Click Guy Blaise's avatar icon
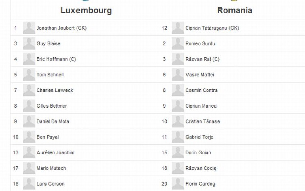 coord(29,43)
